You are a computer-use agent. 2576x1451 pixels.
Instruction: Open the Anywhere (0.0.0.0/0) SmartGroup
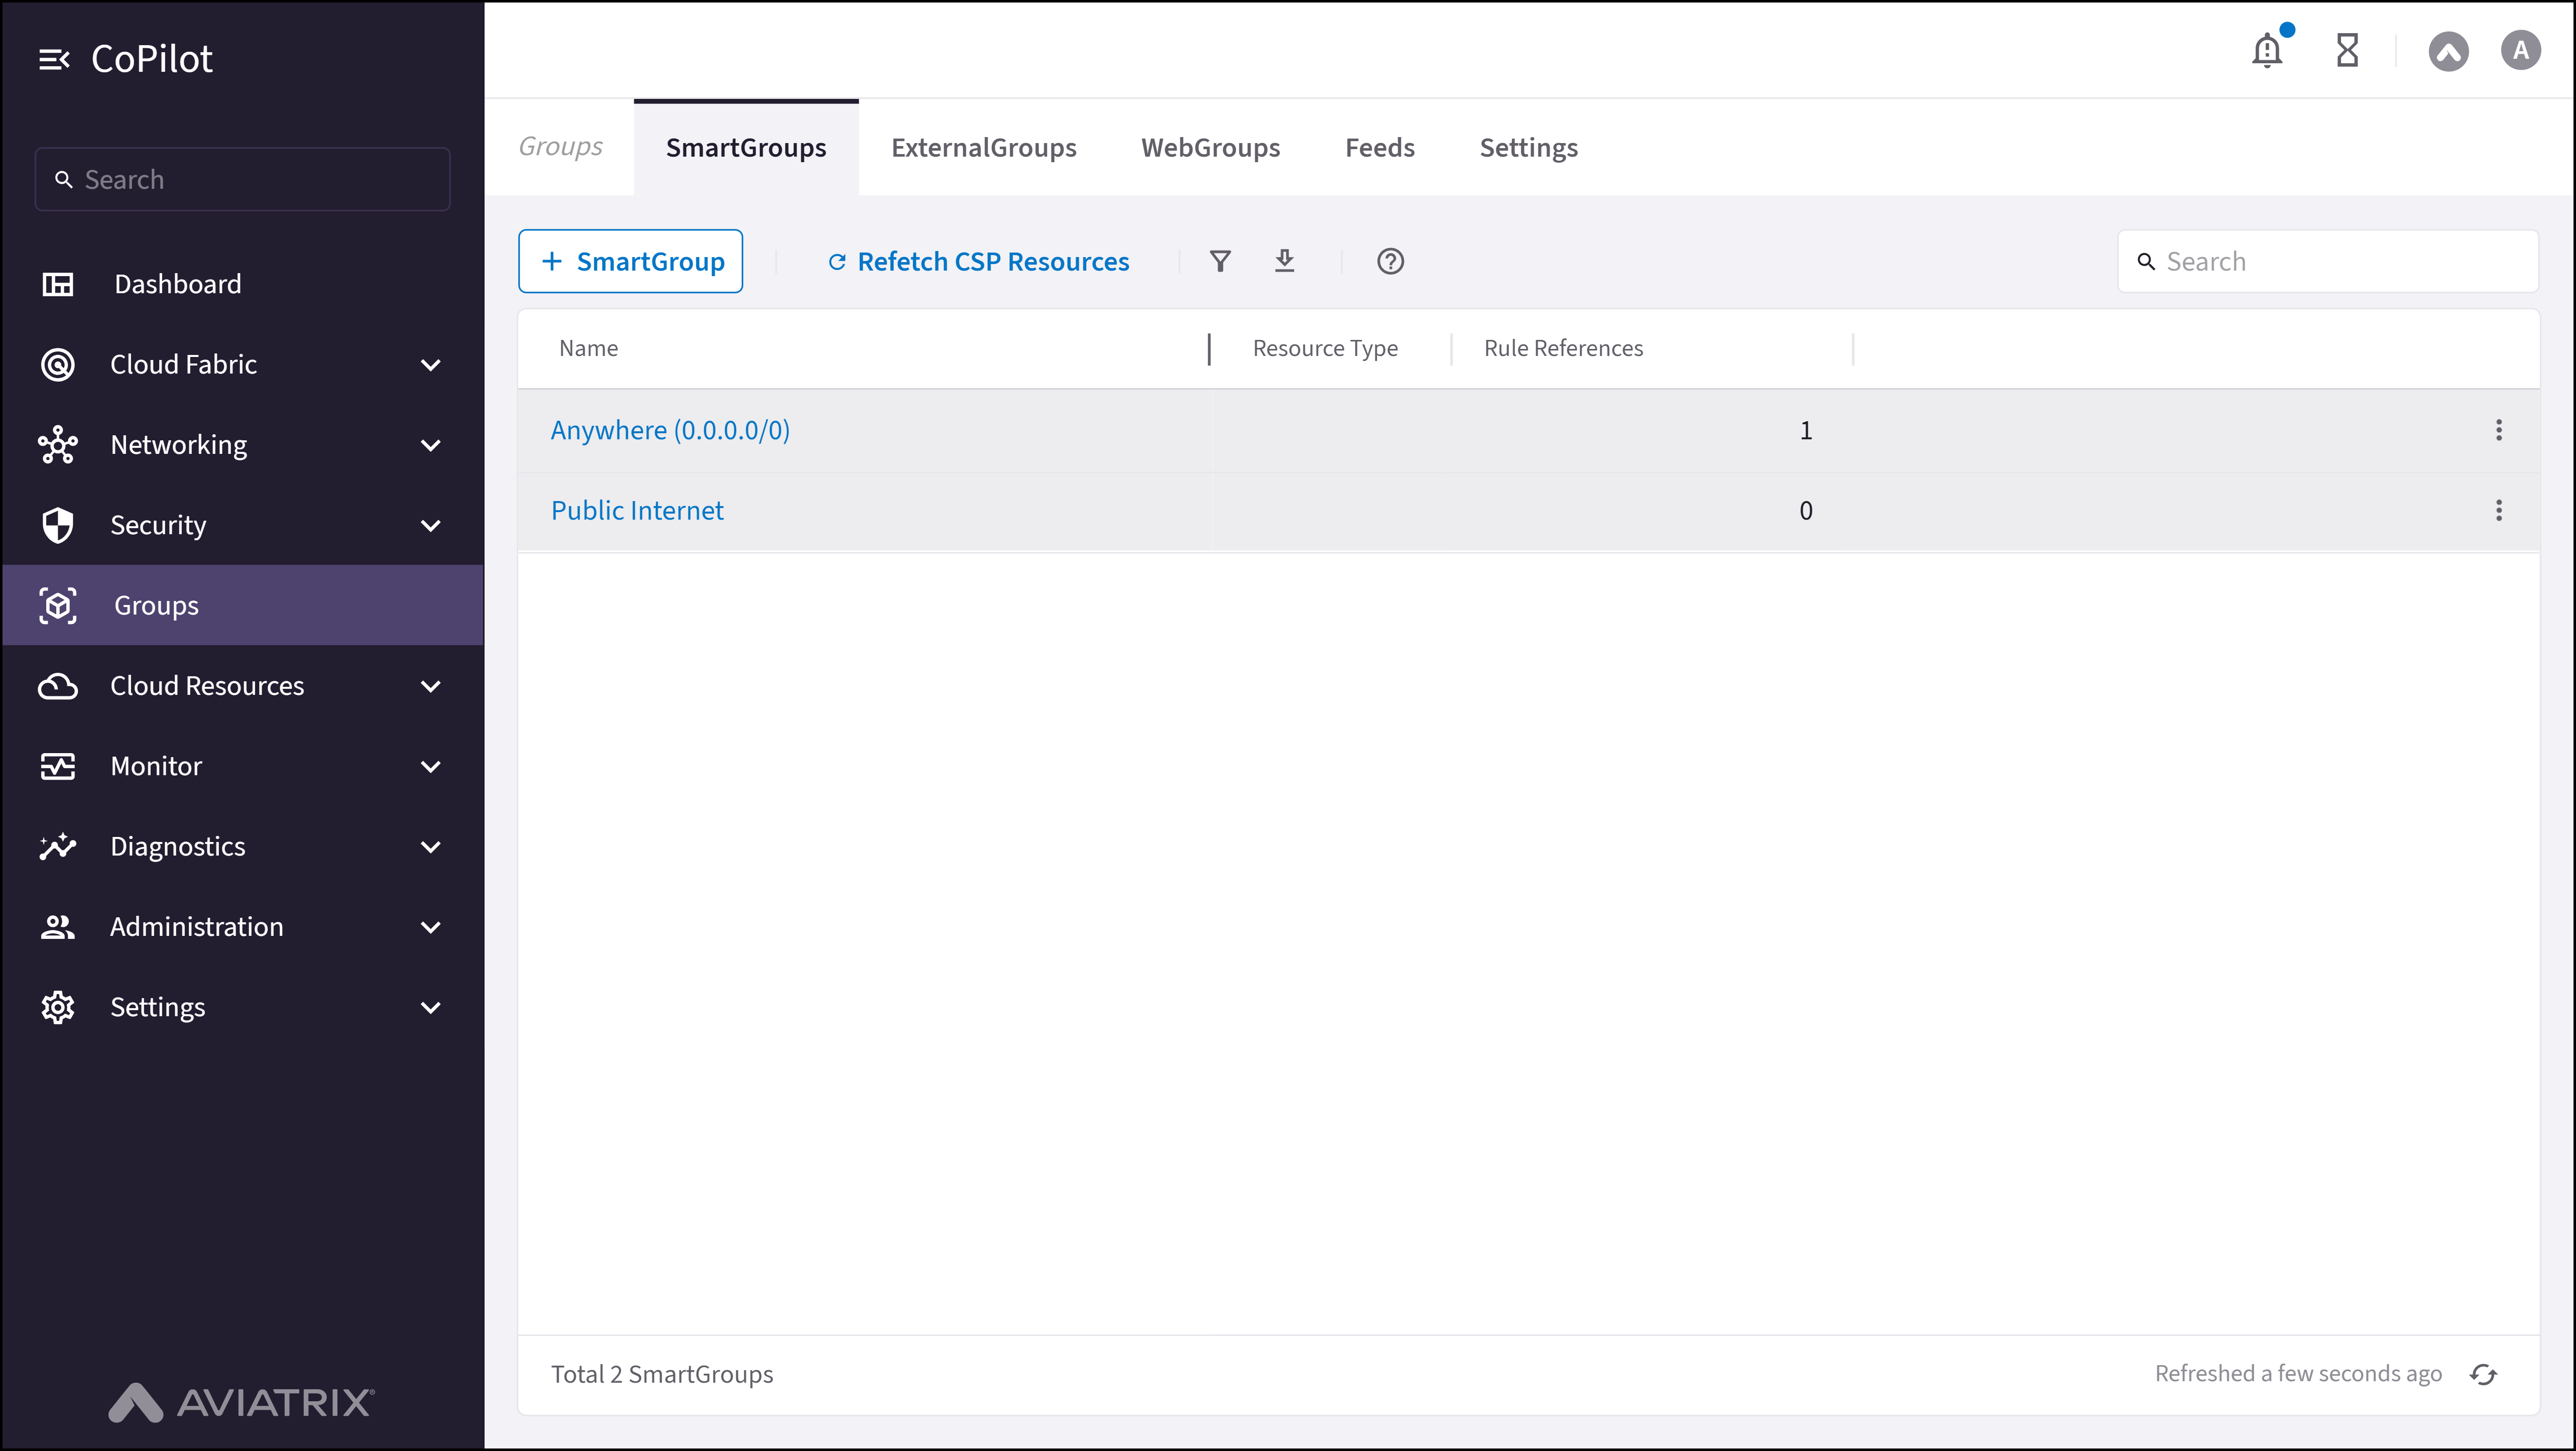click(670, 429)
